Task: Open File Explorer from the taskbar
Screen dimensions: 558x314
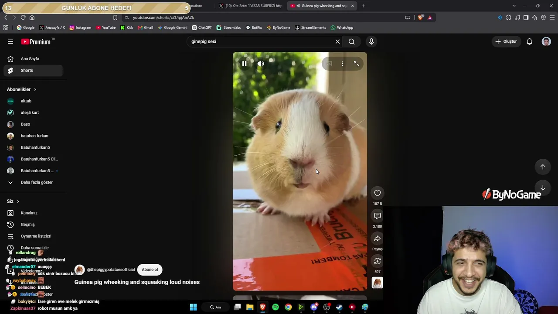Action: [250, 307]
